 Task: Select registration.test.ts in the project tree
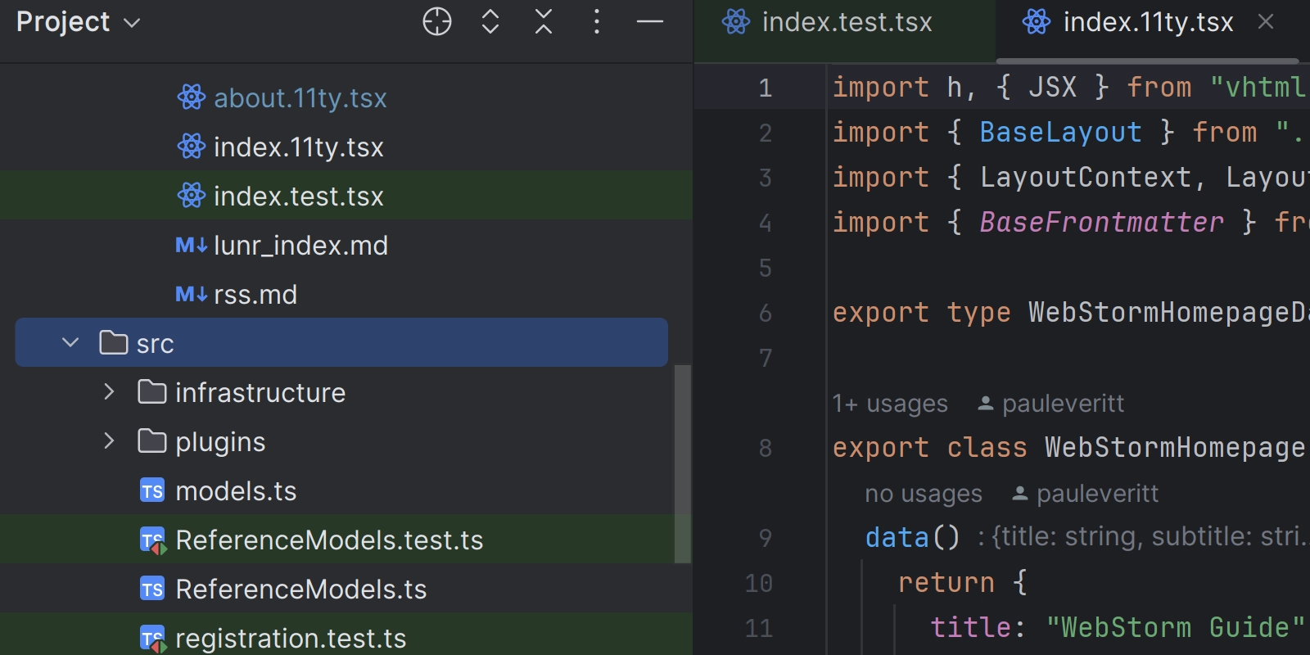pos(291,639)
